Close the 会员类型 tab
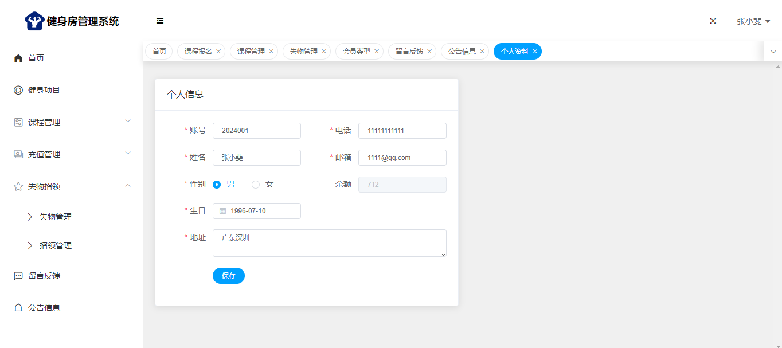 pos(377,52)
